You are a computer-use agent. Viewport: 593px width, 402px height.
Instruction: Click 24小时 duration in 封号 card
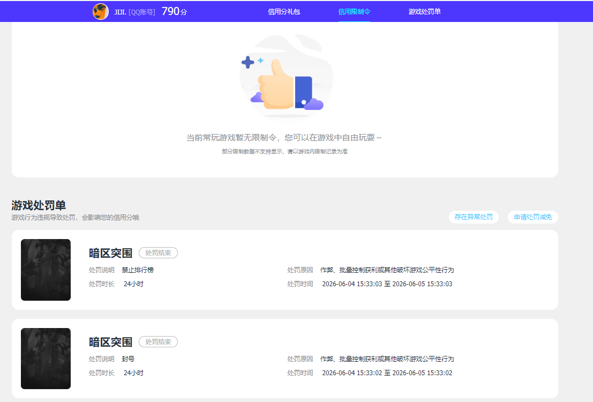pos(133,373)
